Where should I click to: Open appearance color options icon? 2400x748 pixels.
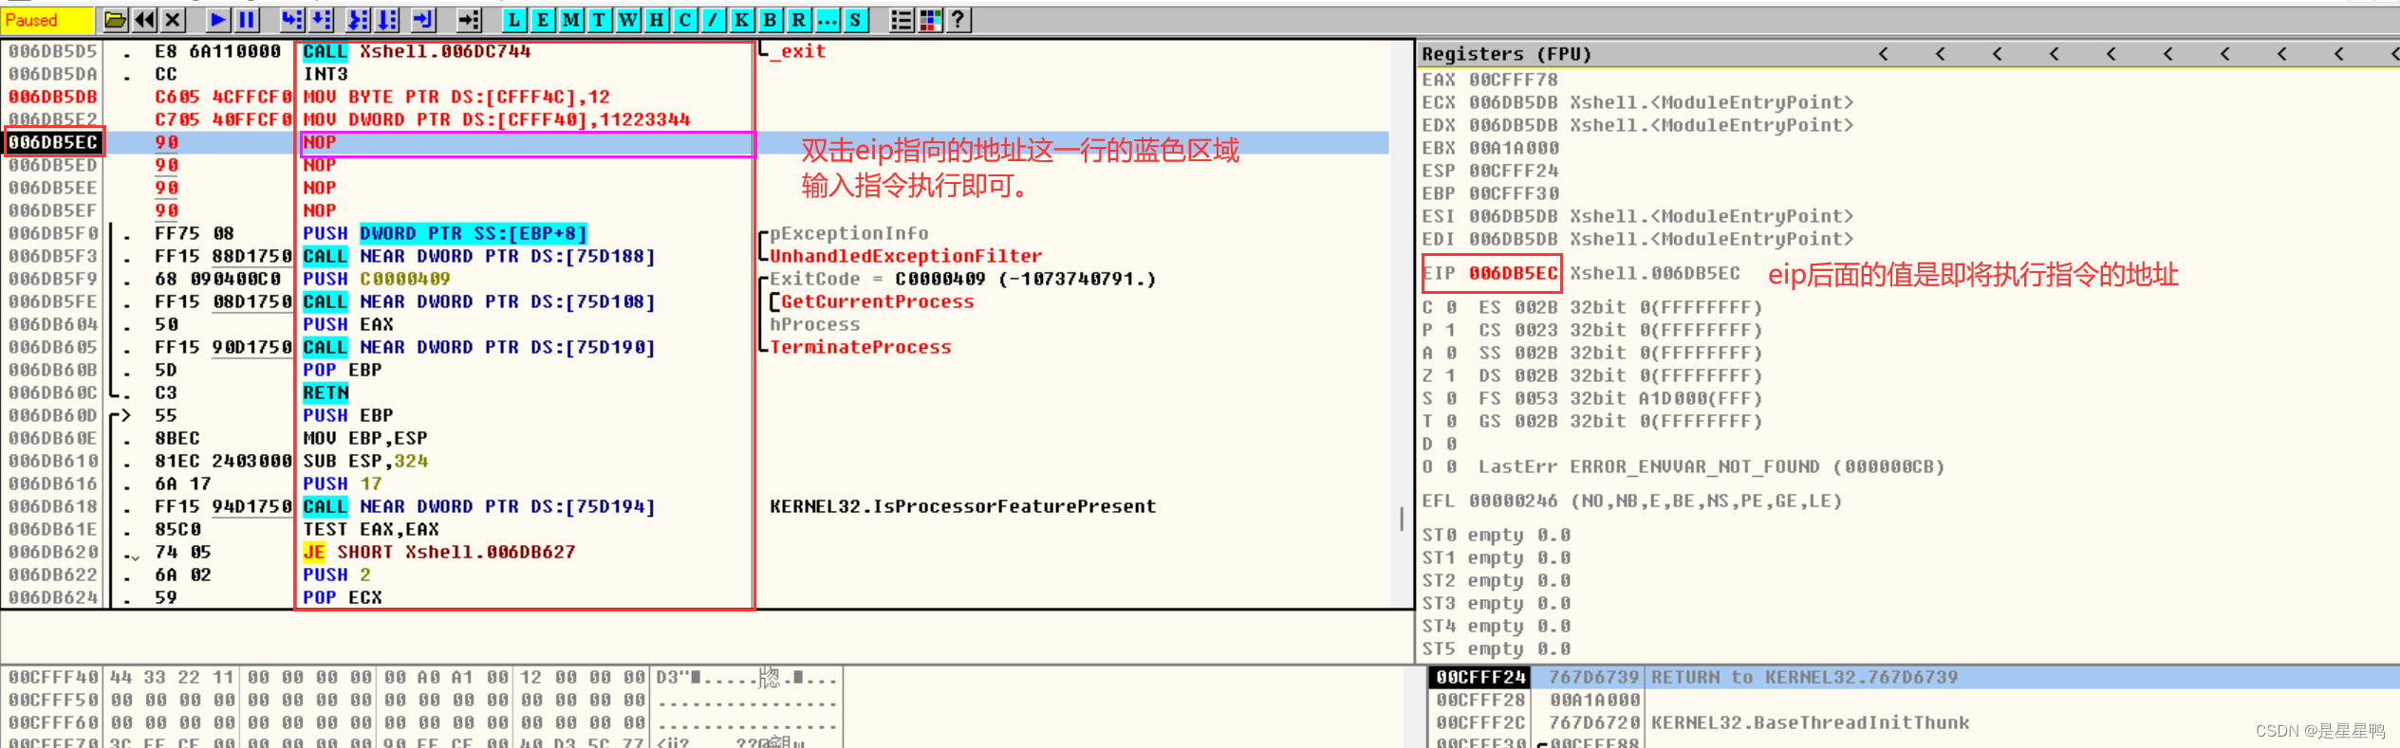point(930,20)
